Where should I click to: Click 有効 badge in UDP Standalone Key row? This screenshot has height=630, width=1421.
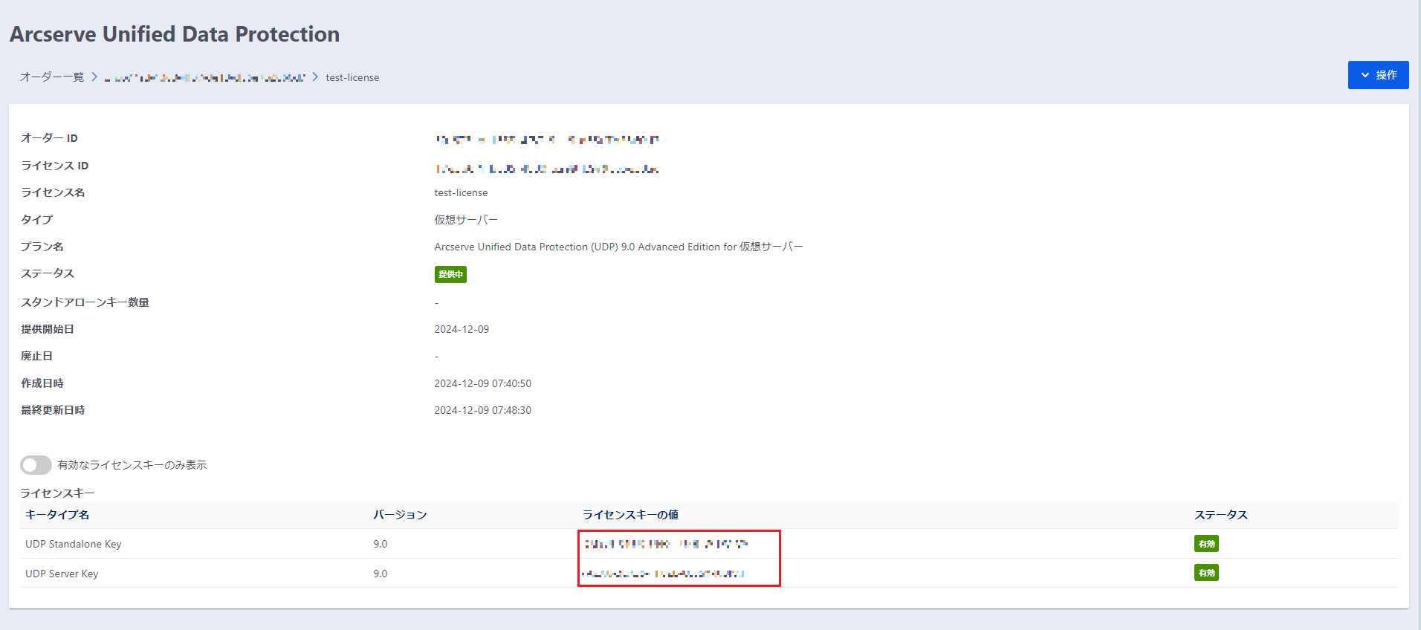(x=1206, y=544)
